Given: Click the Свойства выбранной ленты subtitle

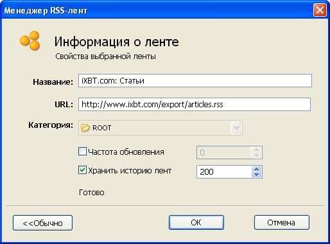Looking at the screenshot, I should 105,57.
